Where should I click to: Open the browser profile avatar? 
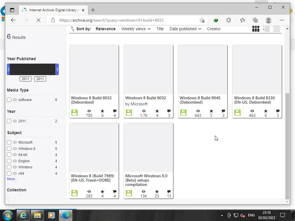click(x=268, y=20)
